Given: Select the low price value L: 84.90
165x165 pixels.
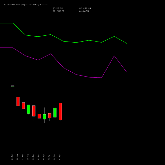Looking at the screenshot, I should click(x=84, y=11).
